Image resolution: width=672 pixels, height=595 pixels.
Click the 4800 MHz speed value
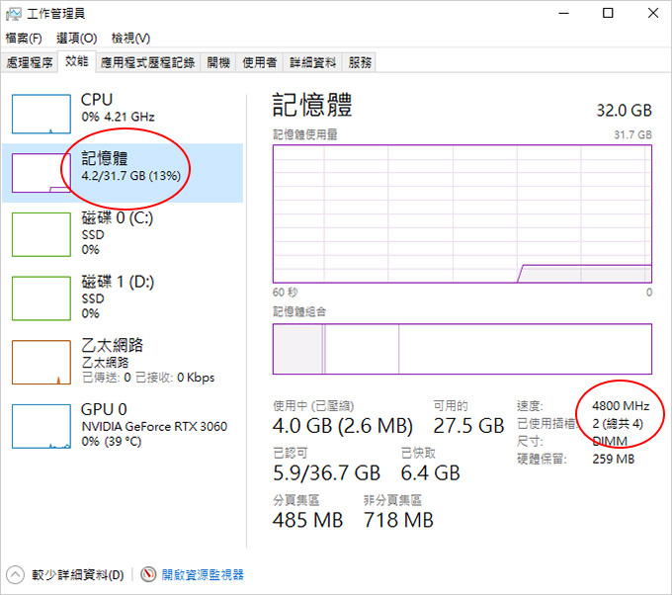[x=621, y=406]
